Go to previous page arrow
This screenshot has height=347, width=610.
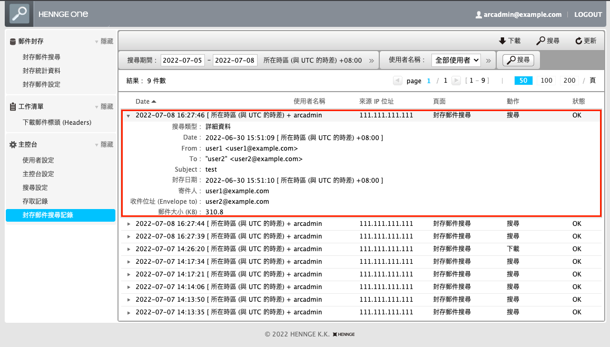coord(397,81)
